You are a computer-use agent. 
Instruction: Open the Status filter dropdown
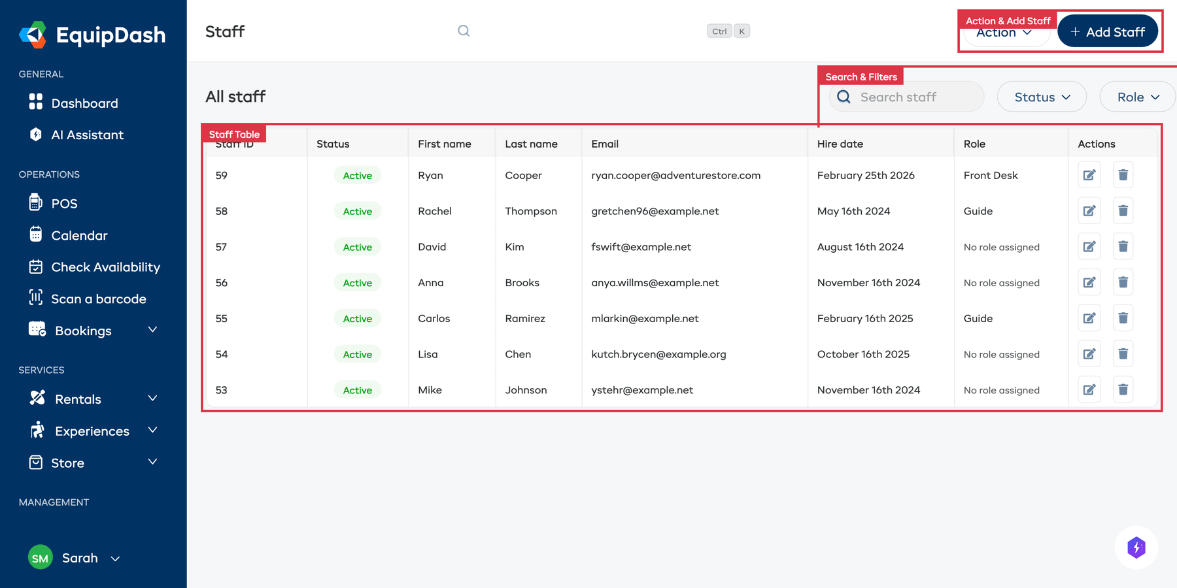[1041, 97]
